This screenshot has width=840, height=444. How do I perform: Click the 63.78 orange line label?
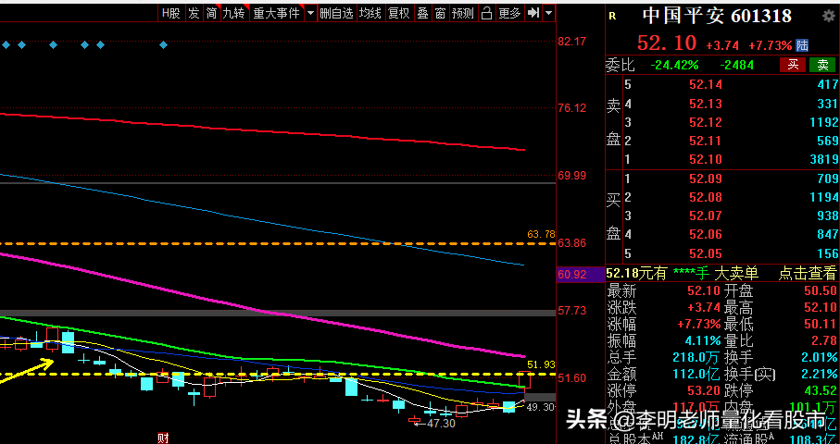pyautogui.click(x=541, y=234)
